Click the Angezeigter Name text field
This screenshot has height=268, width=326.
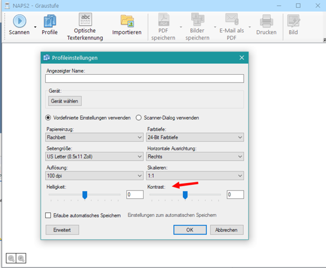[144, 79]
